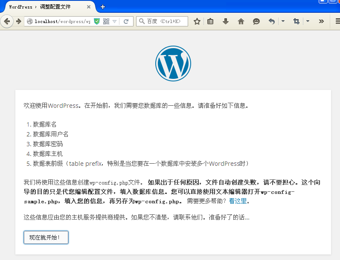Click the browser back arrow button
The image size is (340, 260).
click(x=7, y=21)
